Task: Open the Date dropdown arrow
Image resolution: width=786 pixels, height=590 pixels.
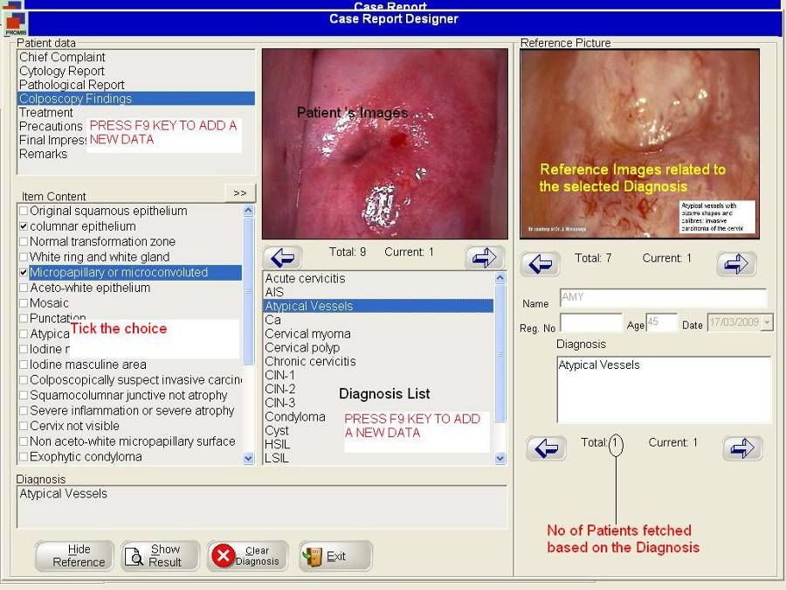Action: click(x=767, y=323)
